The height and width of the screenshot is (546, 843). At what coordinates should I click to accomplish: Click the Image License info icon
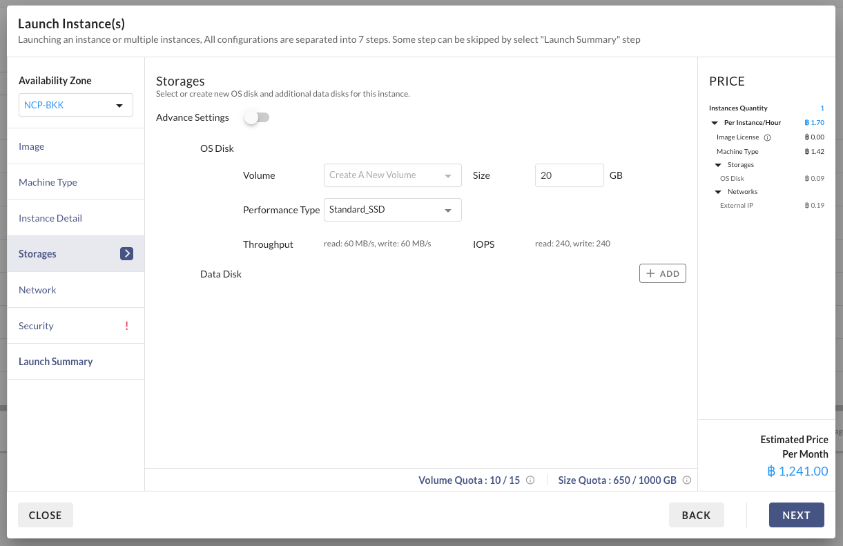(x=767, y=137)
